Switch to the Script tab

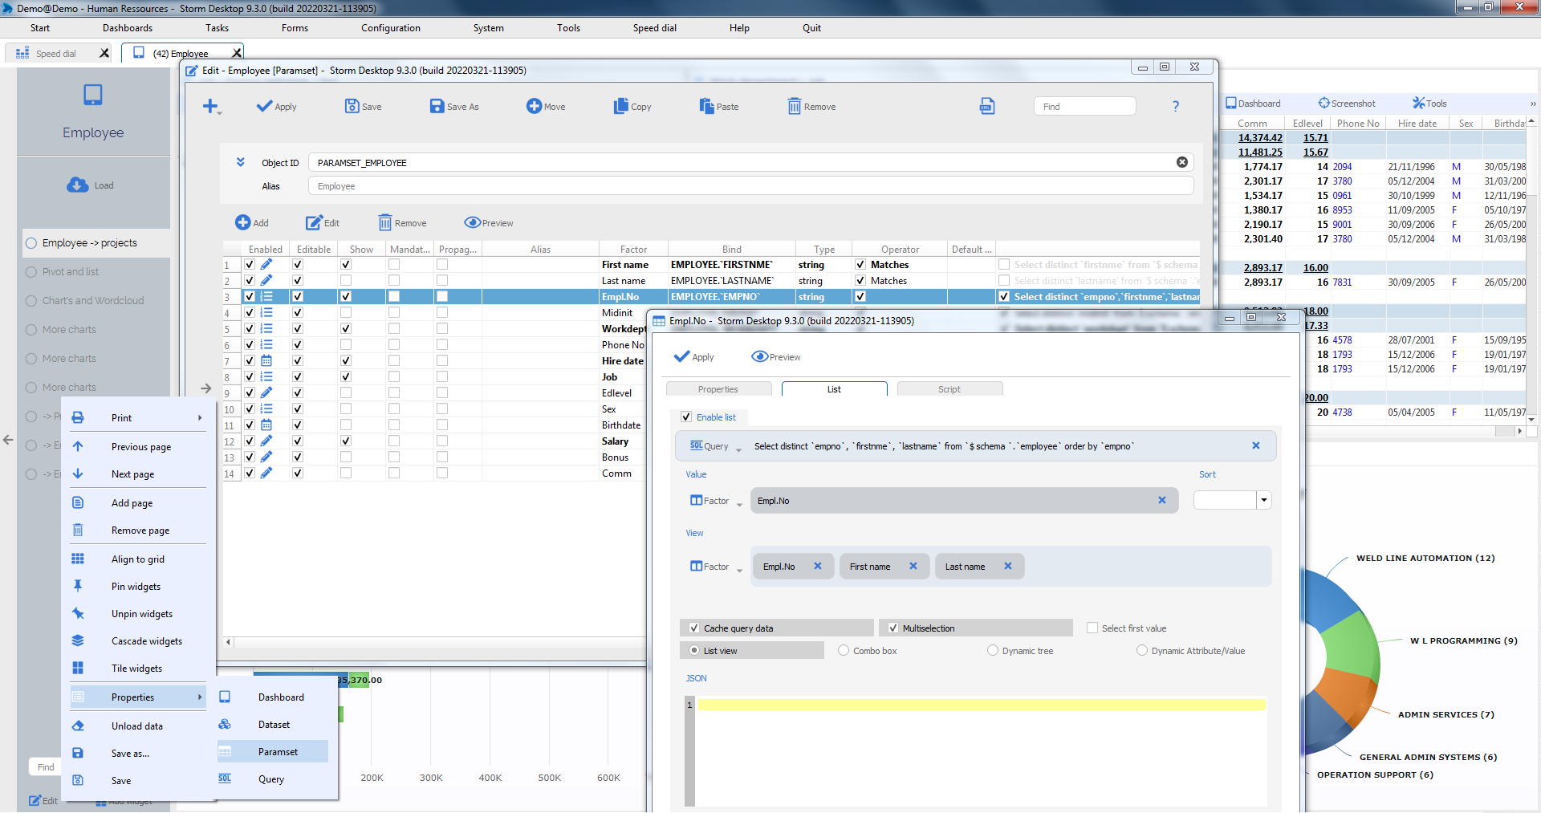coord(949,388)
